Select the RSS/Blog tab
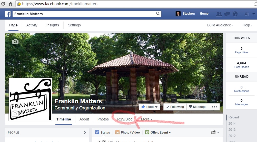257x142 pixels. click(x=125, y=119)
